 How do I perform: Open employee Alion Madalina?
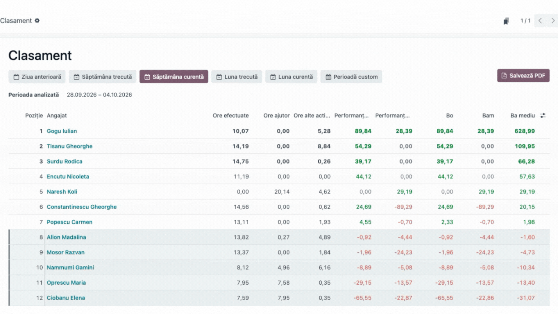[x=66, y=237]
